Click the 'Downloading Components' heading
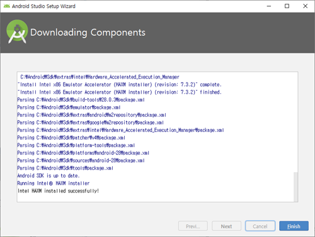315x237 pixels. (88, 33)
